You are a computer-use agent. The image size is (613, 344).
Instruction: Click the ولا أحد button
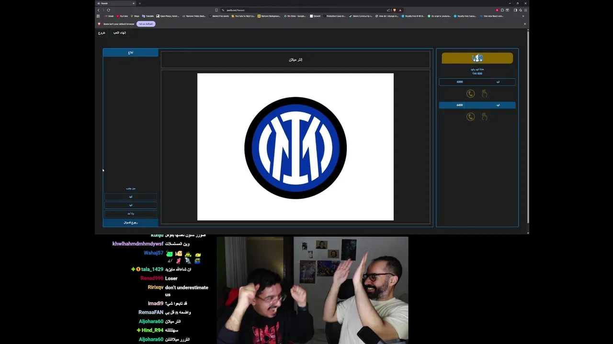[x=130, y=214]
